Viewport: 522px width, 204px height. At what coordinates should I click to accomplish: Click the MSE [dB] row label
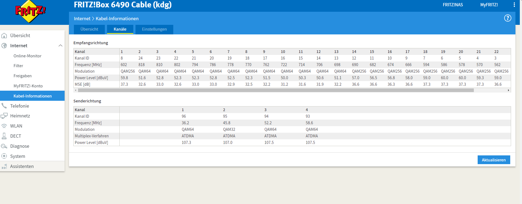(x=82, y=84)
